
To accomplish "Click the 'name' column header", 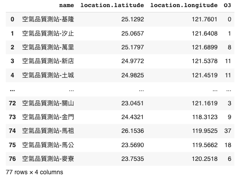I will pyautogui.click(x=66, y=5).
